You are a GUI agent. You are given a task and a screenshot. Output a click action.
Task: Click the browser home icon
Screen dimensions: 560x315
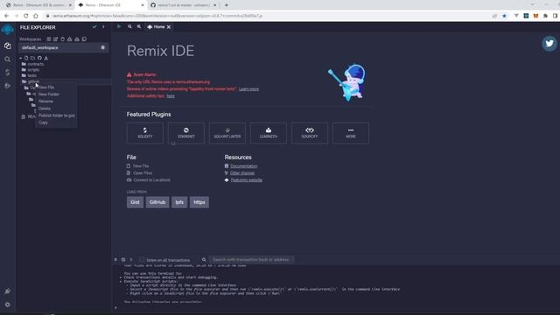tap(36, 16)
